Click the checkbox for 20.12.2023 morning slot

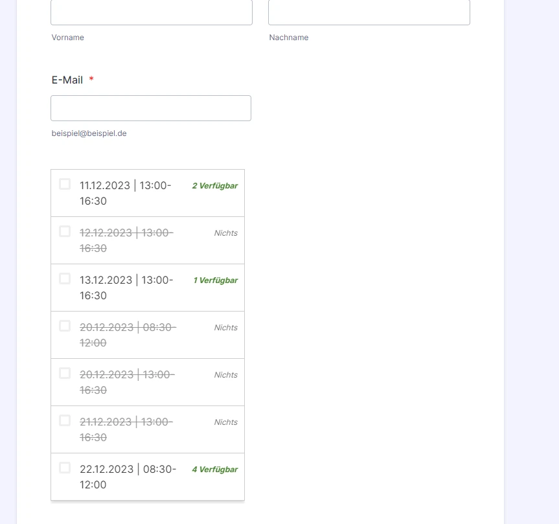[65, 326]
